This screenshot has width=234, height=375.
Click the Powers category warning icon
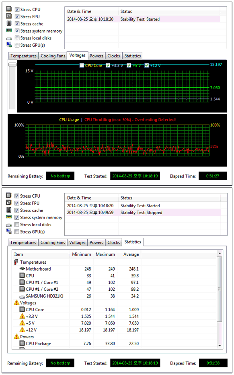16,337
